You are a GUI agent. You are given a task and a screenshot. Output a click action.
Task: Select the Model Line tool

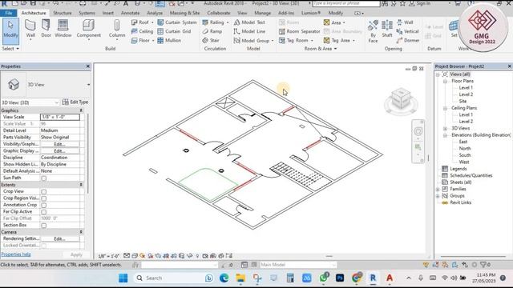pos(249,31)
